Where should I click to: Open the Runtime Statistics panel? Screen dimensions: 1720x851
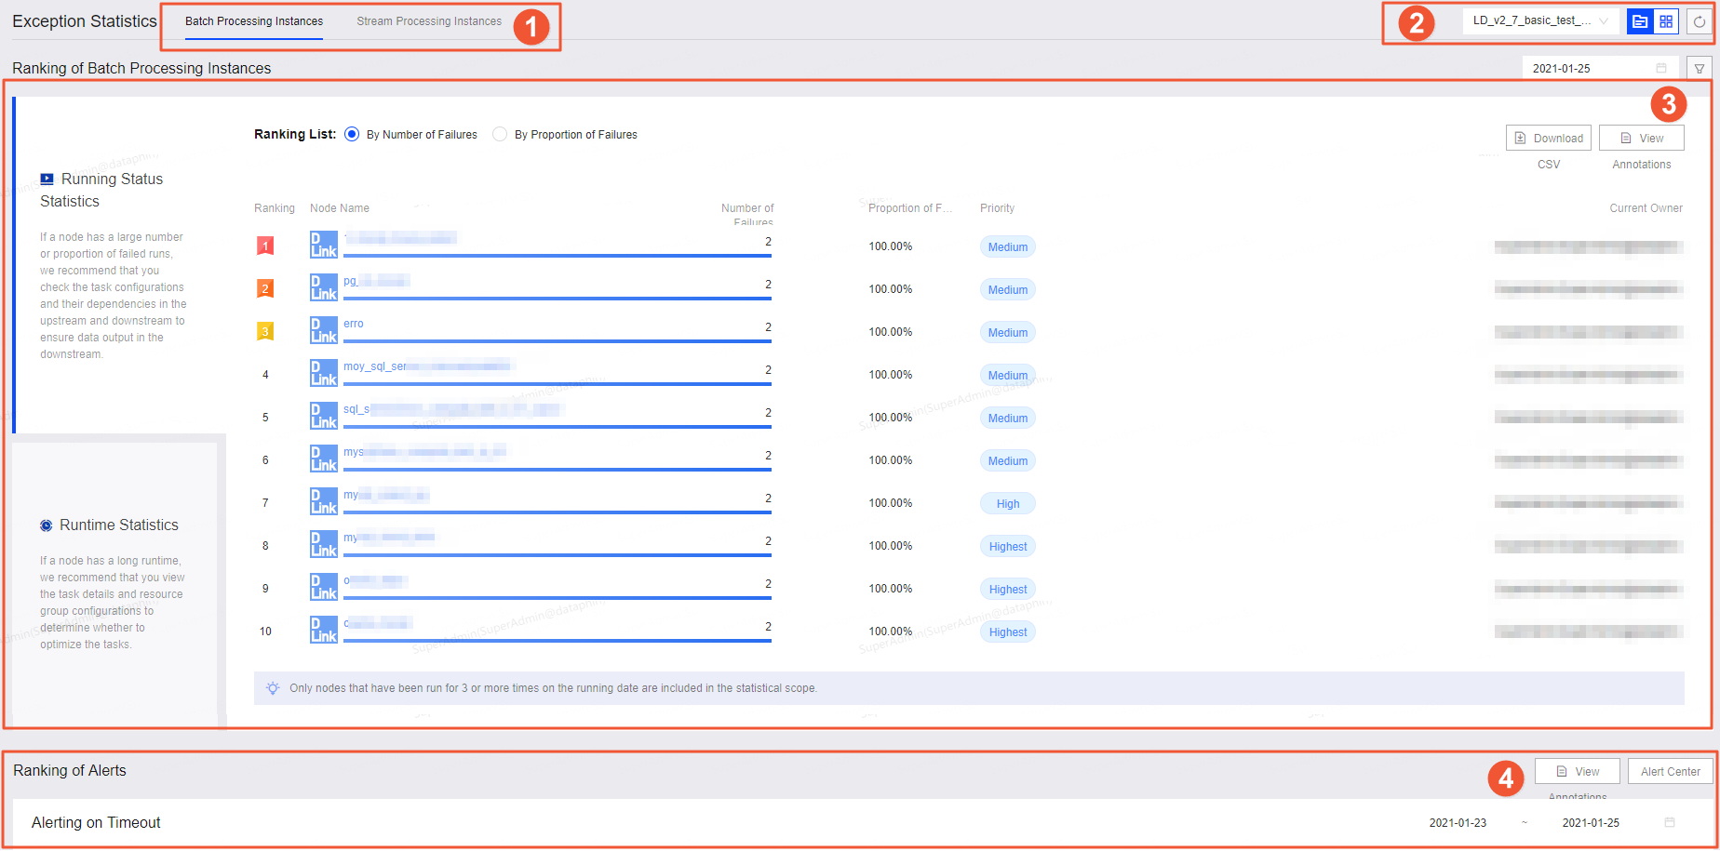pyautogui.click(x=116, y=583)
